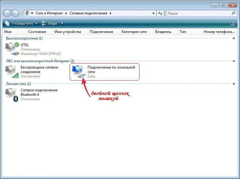Sort by the Имя устройства column
This screenshot has width=240, height=179.
(70, 32)
